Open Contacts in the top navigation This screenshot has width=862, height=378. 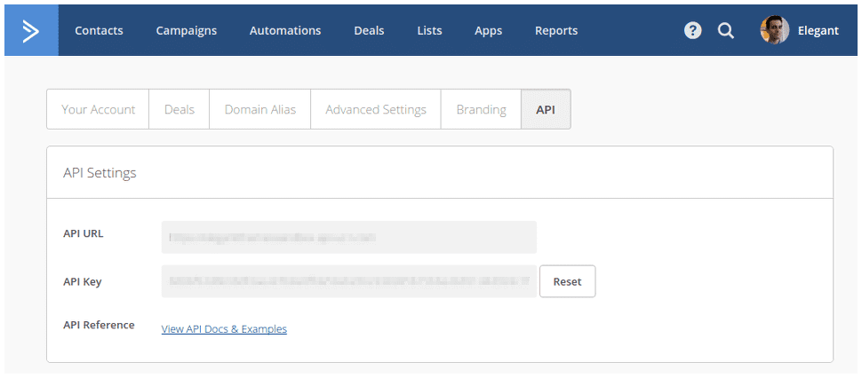[99, 30]
